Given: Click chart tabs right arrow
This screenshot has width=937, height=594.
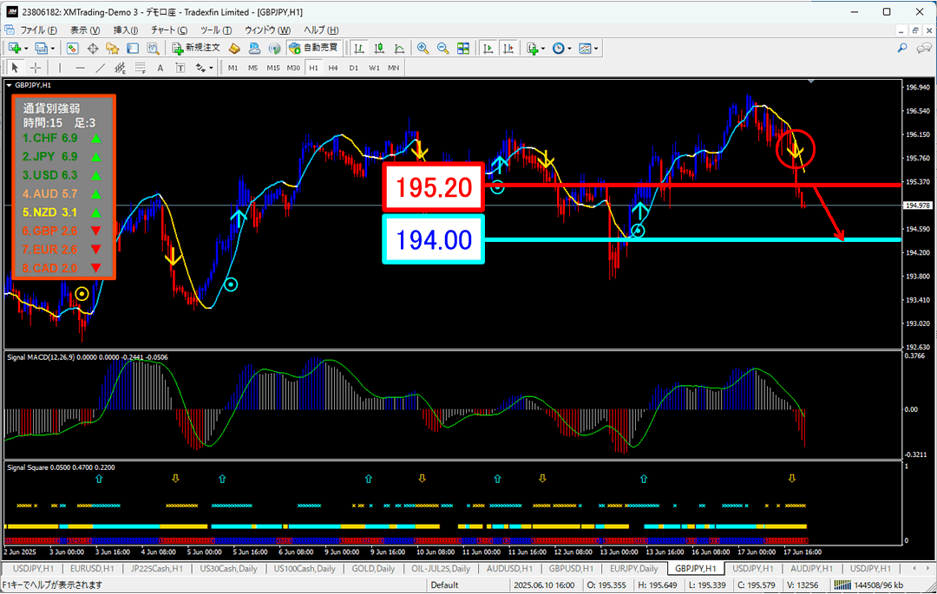Looking at the screenshot, I should click(930, 568).
